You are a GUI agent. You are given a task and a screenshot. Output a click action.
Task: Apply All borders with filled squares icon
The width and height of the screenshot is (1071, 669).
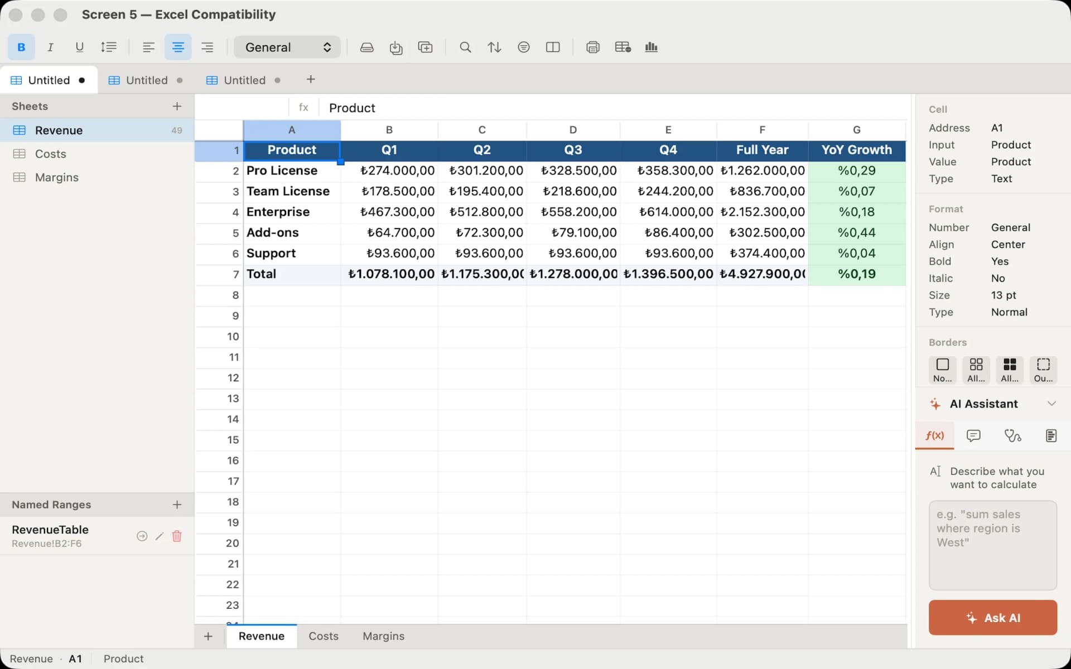coord(1010,370)
